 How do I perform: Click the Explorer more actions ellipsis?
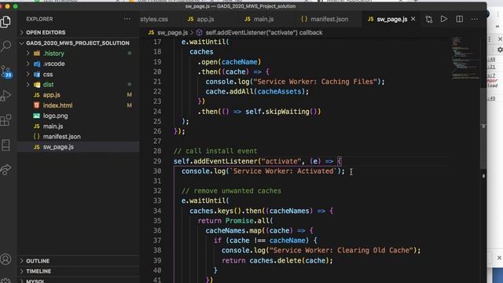click(127, 19)
